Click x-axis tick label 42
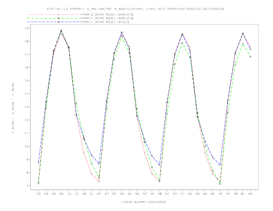Image resolution: width=273 pixels, height=211 pixels. [144, 194]
